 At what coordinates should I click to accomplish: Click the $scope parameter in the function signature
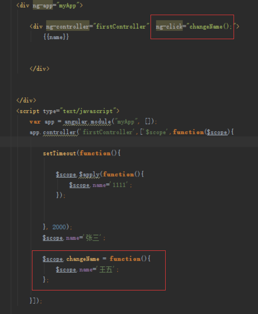tap(217, 132)
